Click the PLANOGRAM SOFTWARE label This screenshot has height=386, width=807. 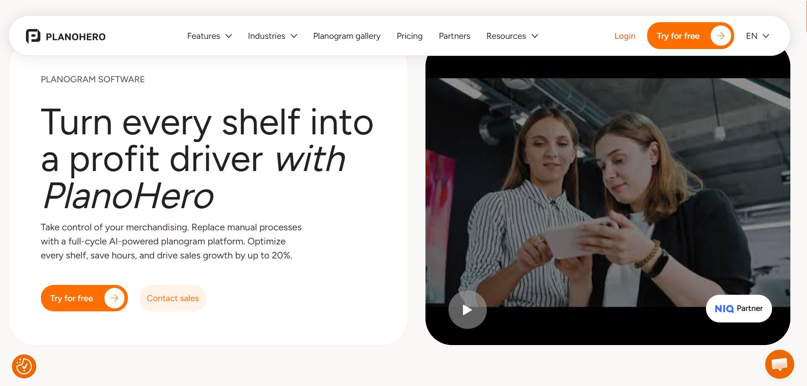pos(93,79)
